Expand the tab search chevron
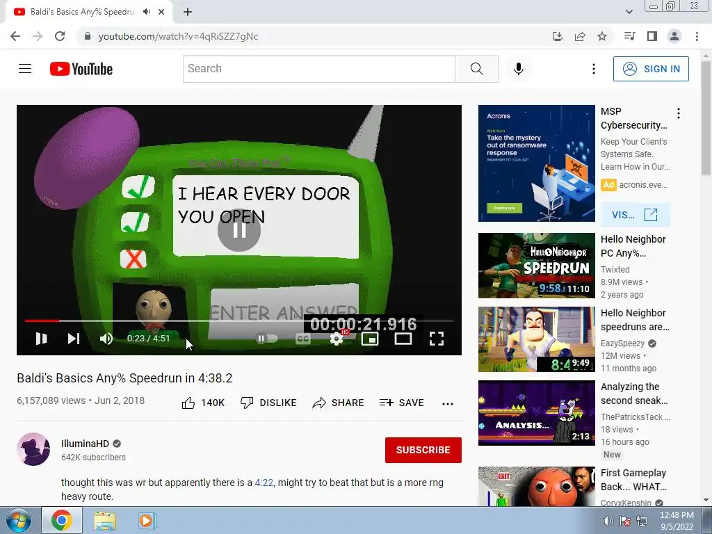The height and width of the screenshot is (534, 712). (x=629, y=12)
